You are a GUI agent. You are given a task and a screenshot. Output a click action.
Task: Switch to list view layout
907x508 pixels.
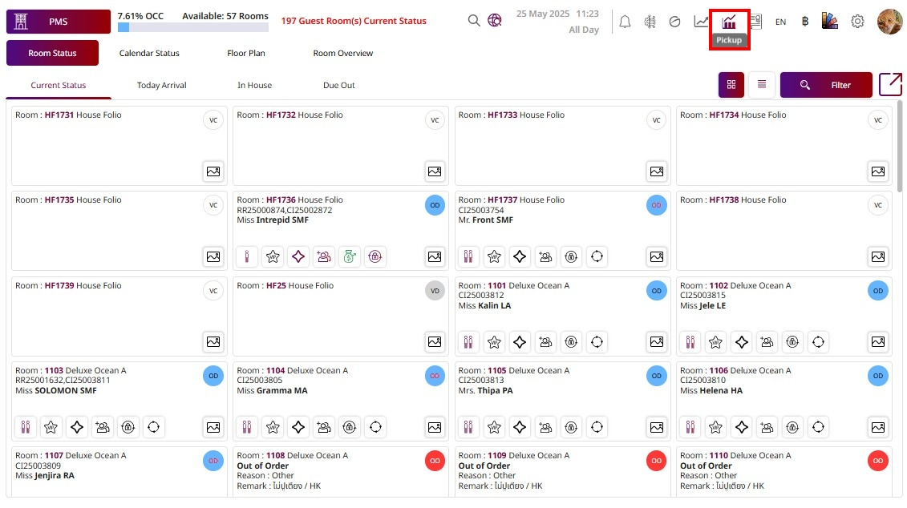pyautogui.click(x=761, y=84)
